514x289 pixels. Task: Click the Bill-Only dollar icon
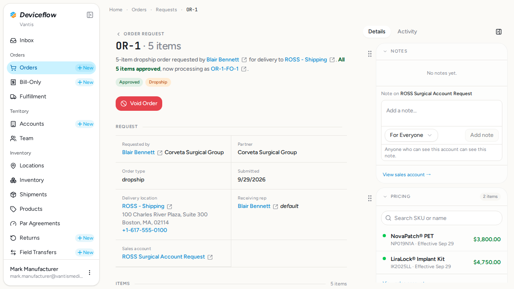tap(13, 82)
